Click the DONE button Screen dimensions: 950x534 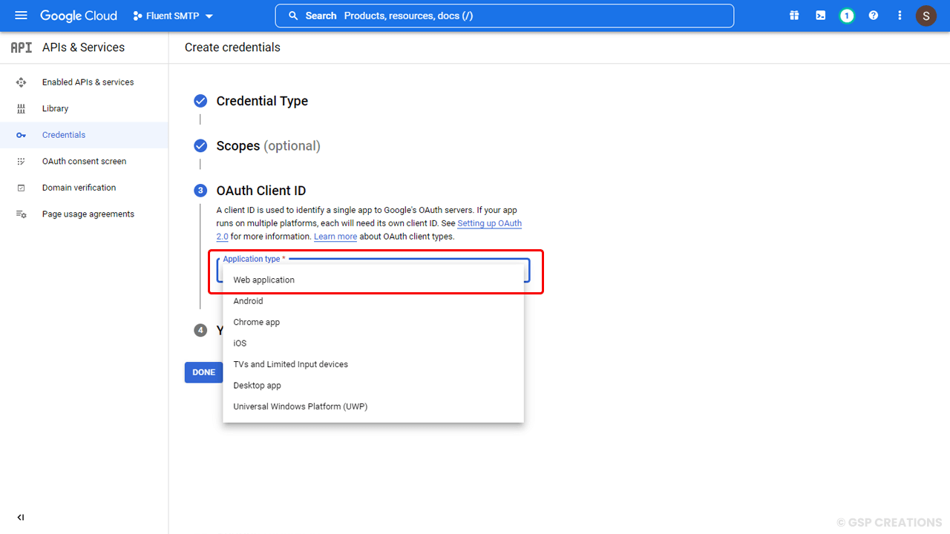pyautogui.click(x=203, y=372)
